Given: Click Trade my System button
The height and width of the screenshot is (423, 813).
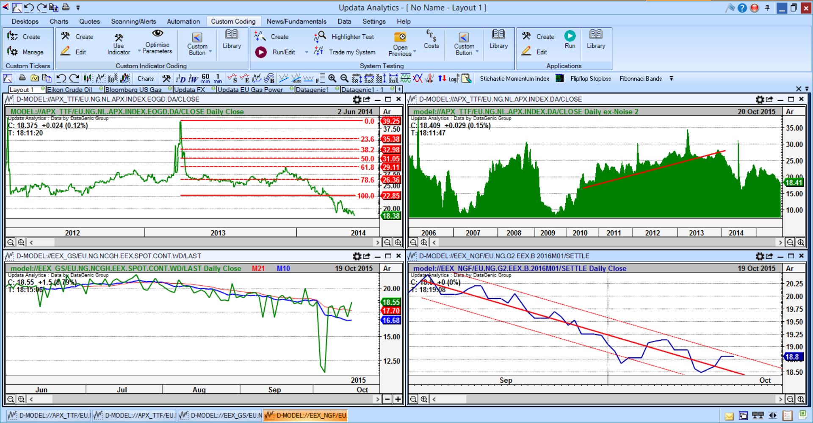Looking at the screenshot, I should (345, 52).
